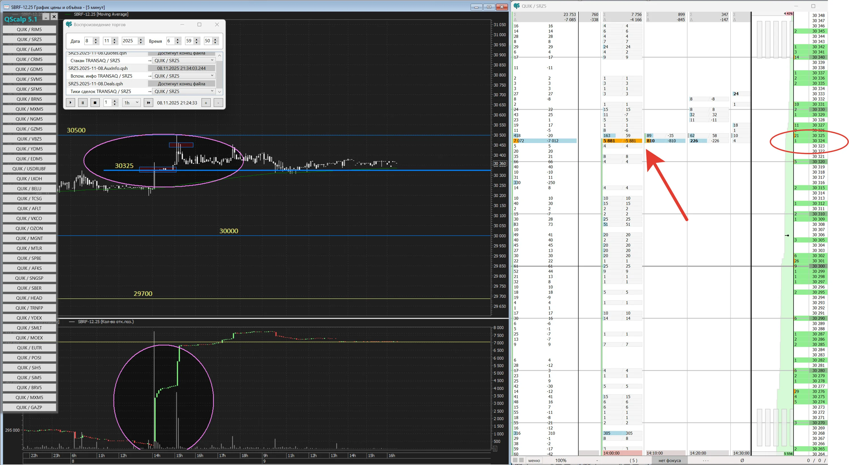Viewport: 849px width, 465px height.
Task: Click the Ø symbol in the status bar
Action: click(x=742, y=460)
